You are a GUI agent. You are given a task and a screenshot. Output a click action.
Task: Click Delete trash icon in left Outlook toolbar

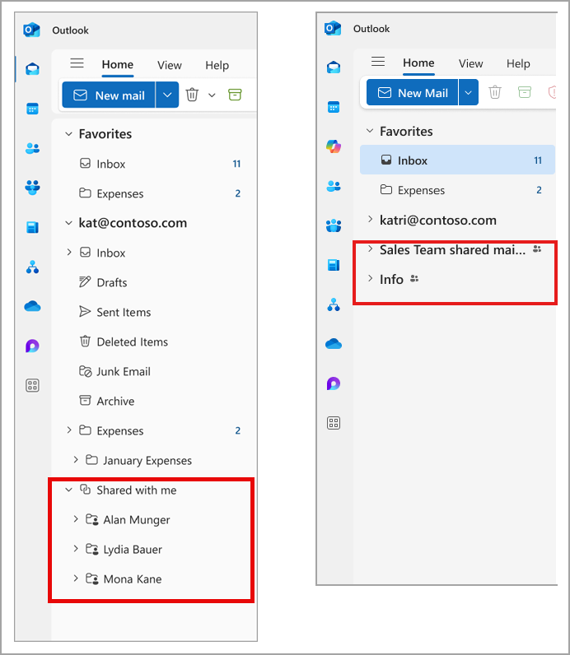[x=192, y=95]
